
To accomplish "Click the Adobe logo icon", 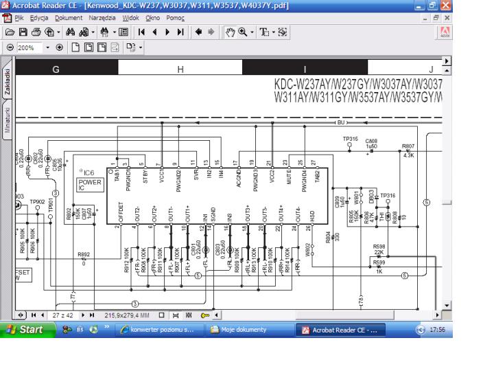I will coord(445,32).
